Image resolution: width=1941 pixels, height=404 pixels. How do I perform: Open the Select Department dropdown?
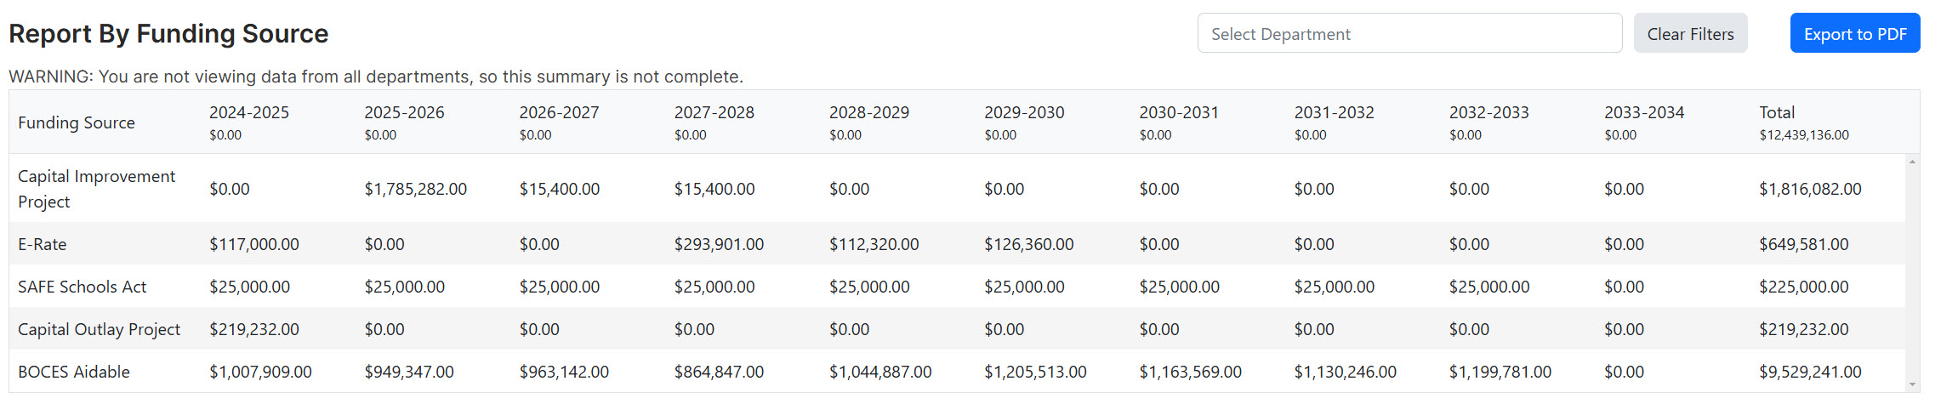pos(1409,33)
